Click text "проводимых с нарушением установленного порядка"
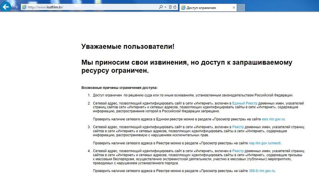 tap(136, 163)
